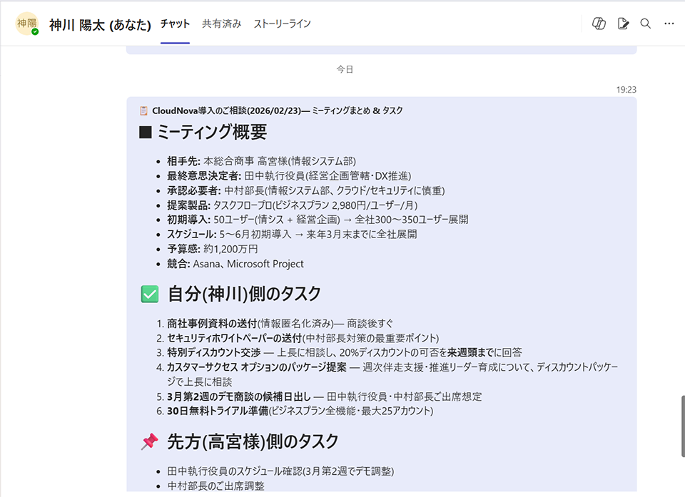Image resolution: width=685 pixels, height=497 pixels.
Task: Click the green checkmark emoji icon
Action: click(149, 294)
